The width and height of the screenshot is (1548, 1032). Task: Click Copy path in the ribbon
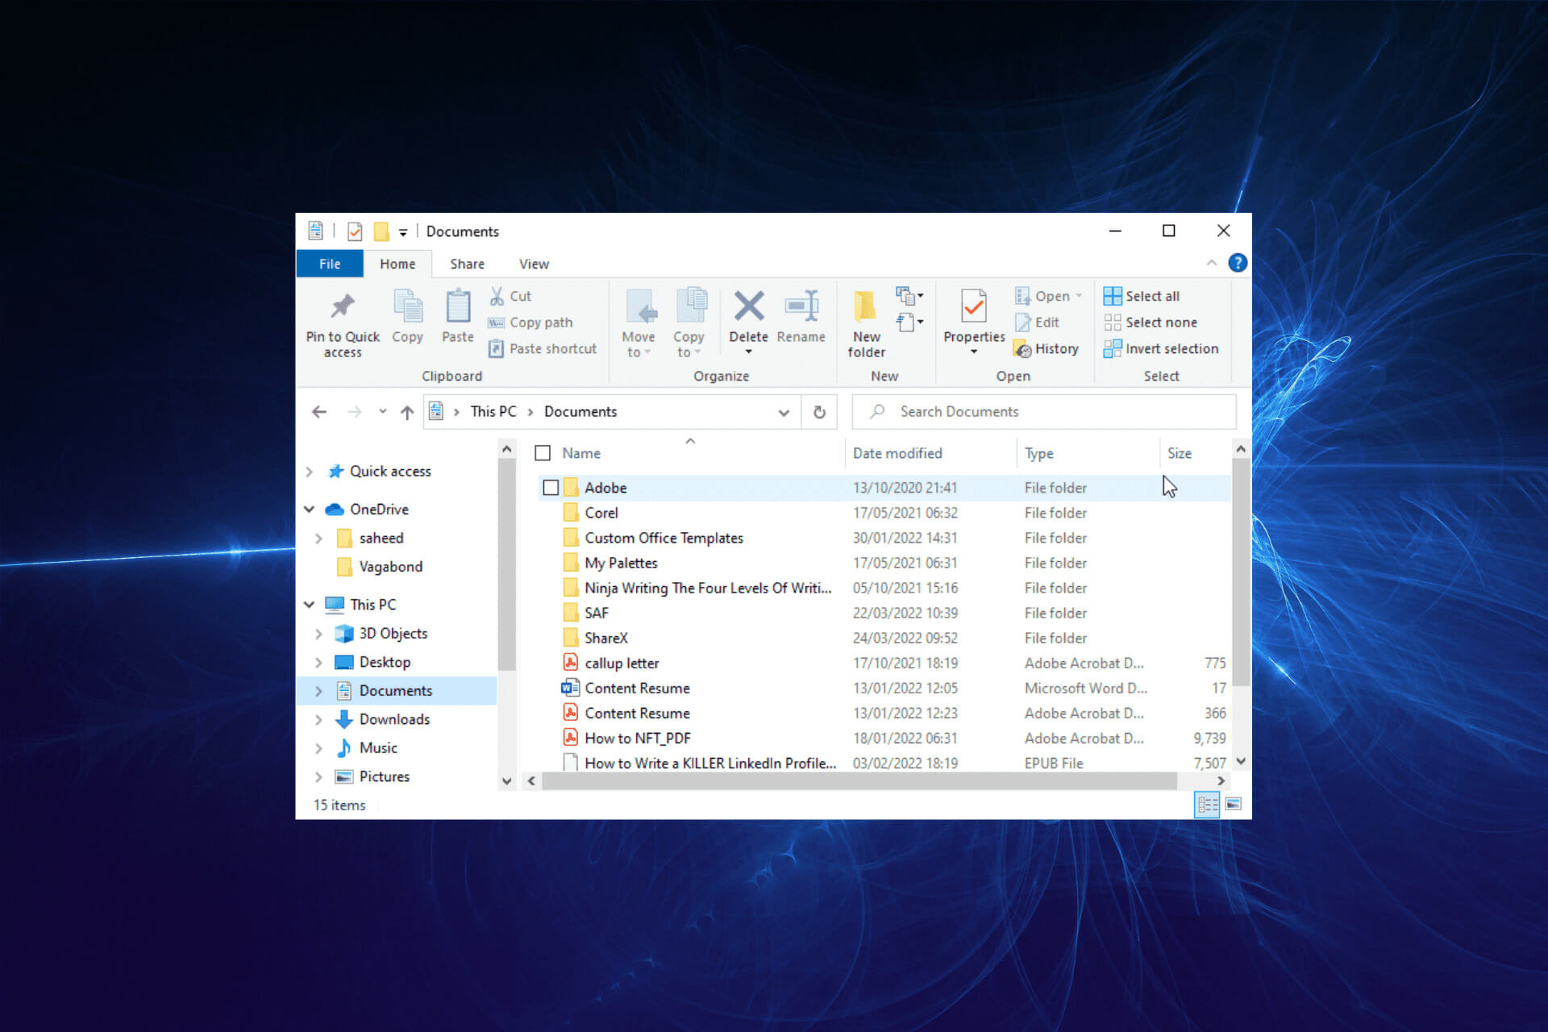click(531, 322)
